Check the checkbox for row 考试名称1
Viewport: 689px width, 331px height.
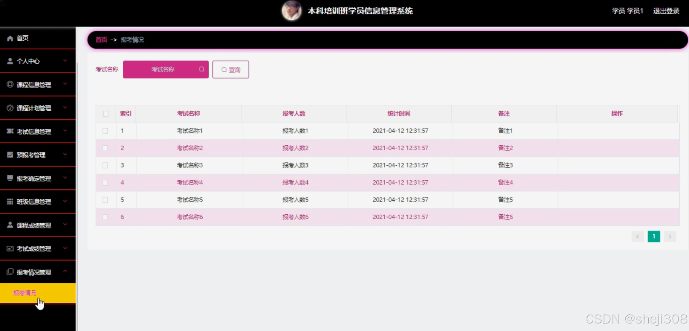tap(105, 131)
